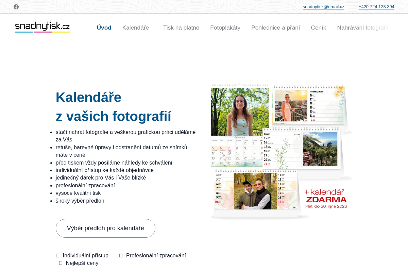Click the text 'vysoce kvalitní tisk'
408x272 pixels.
click(78, 193)
